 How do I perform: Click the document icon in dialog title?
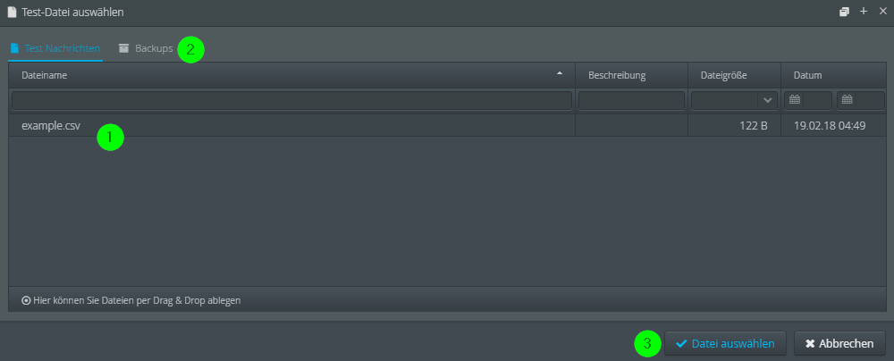point(12,12)
